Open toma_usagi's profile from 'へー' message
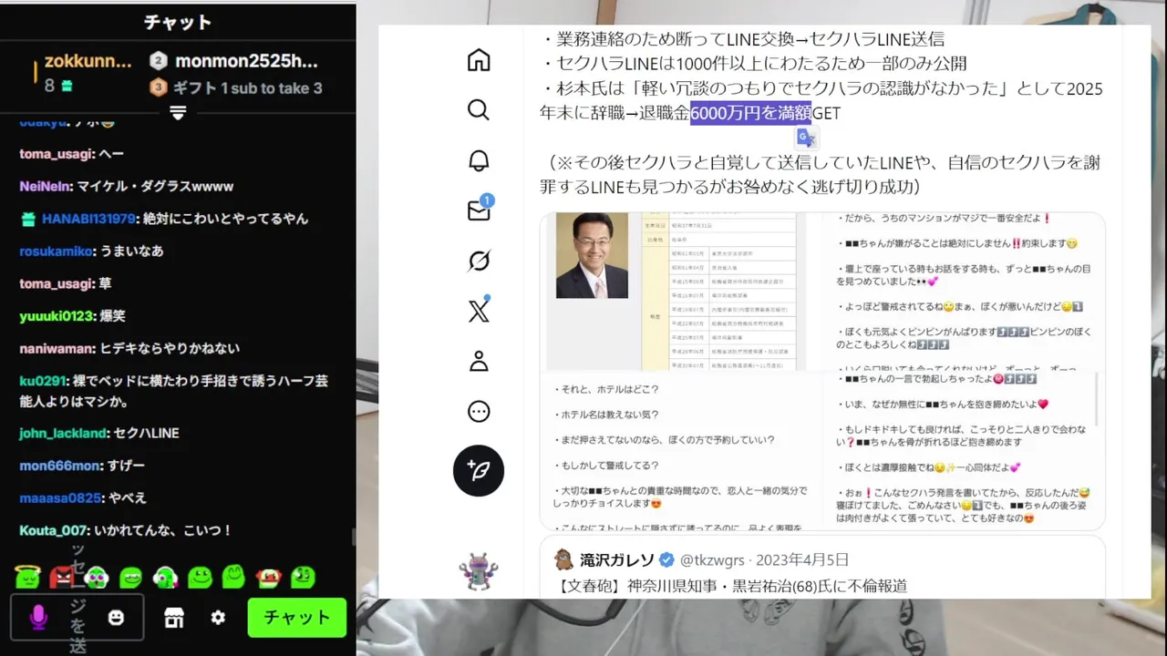 57,154
